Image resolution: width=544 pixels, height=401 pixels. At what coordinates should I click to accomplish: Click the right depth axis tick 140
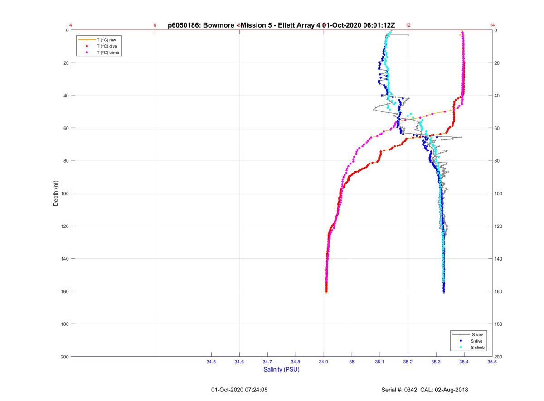(499, 259)
